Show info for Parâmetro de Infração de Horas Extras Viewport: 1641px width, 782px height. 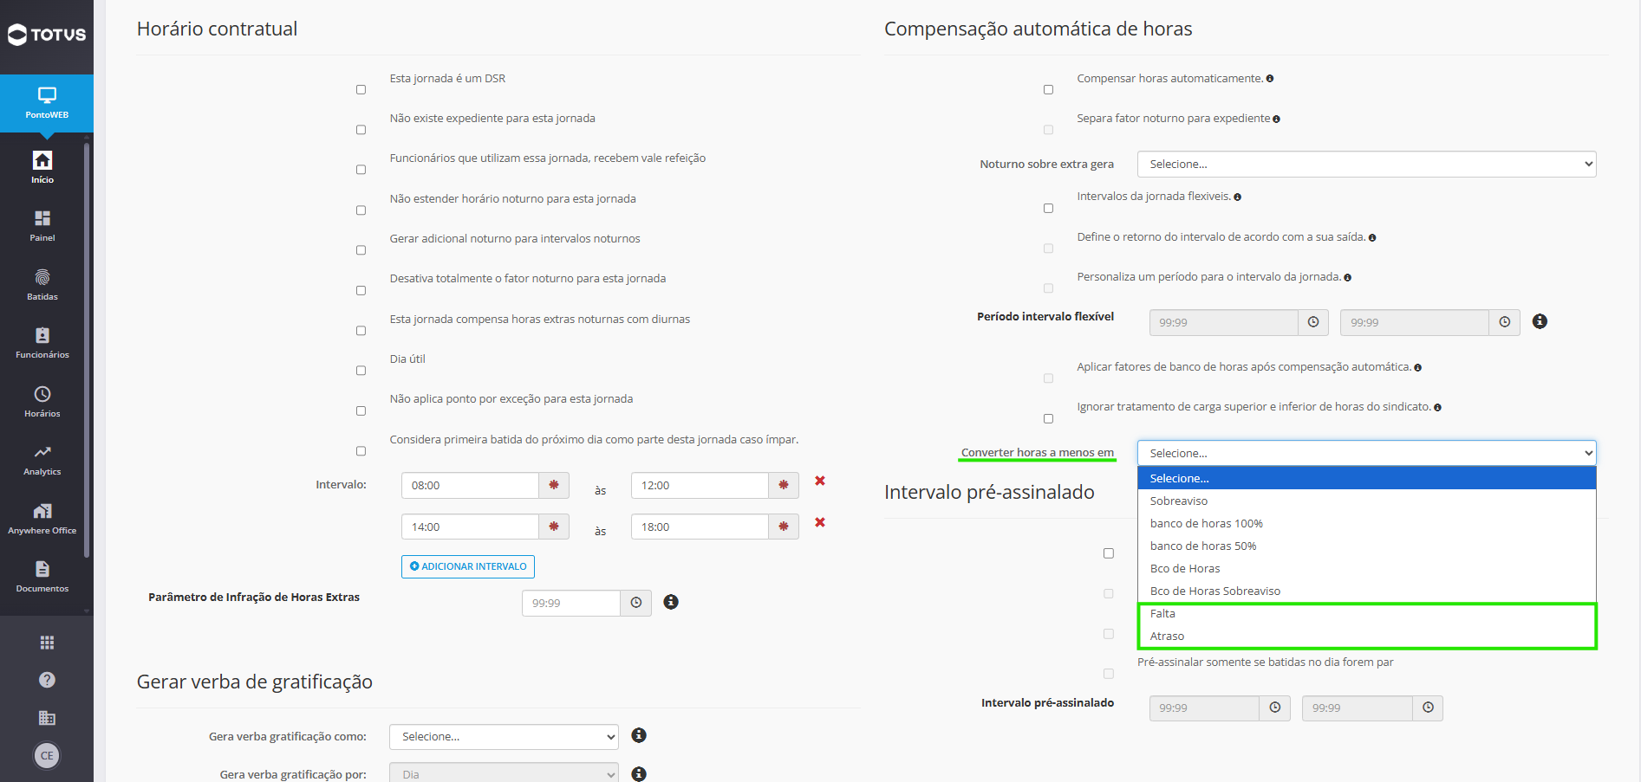pyautogui.click(x=671, y=602)
